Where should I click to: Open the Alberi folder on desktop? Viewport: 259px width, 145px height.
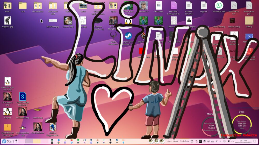(8, 7)
